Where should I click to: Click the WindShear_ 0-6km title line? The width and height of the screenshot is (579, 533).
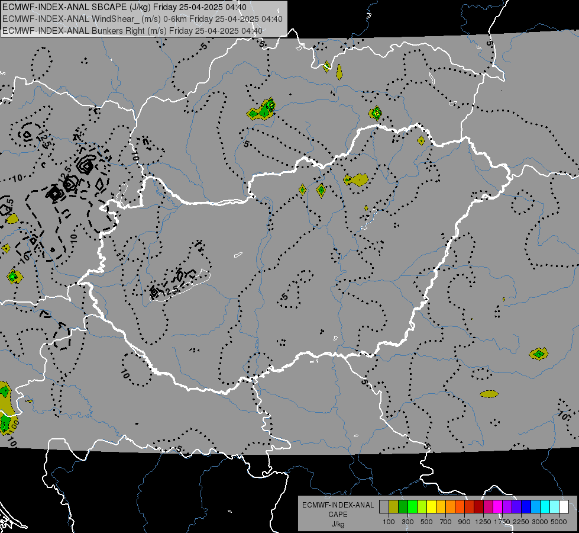point(143,19)
